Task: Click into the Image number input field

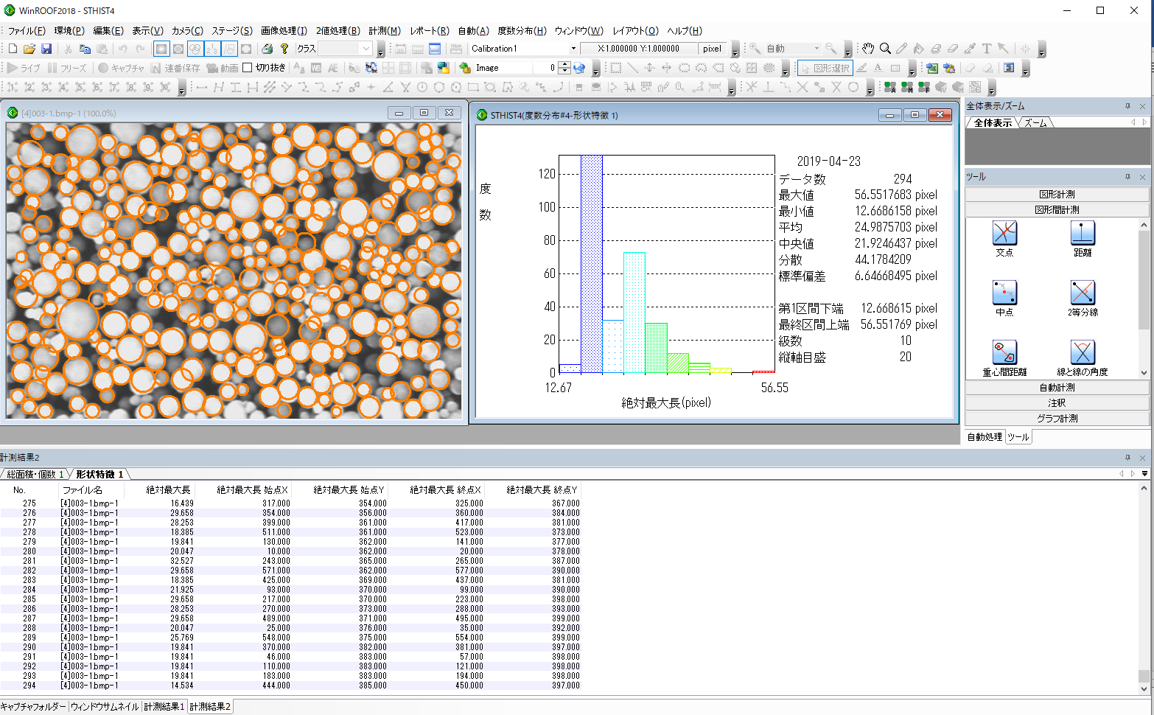Action: [544, 68]
